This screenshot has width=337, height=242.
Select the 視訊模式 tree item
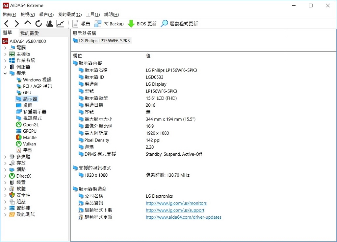(x=29, y=118)
